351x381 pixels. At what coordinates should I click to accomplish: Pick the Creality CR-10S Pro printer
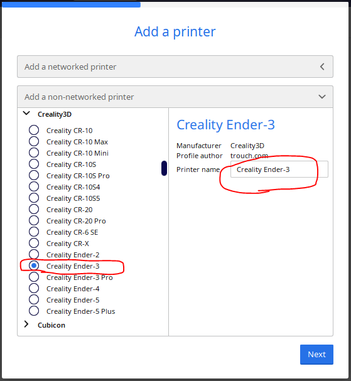tap(34, 175)
